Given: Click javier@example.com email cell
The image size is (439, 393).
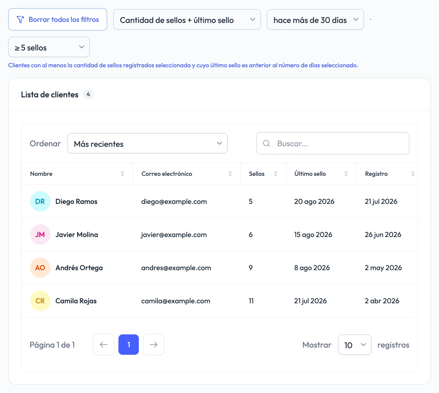Looking at the screenshot, I should [x=174, y=235].
